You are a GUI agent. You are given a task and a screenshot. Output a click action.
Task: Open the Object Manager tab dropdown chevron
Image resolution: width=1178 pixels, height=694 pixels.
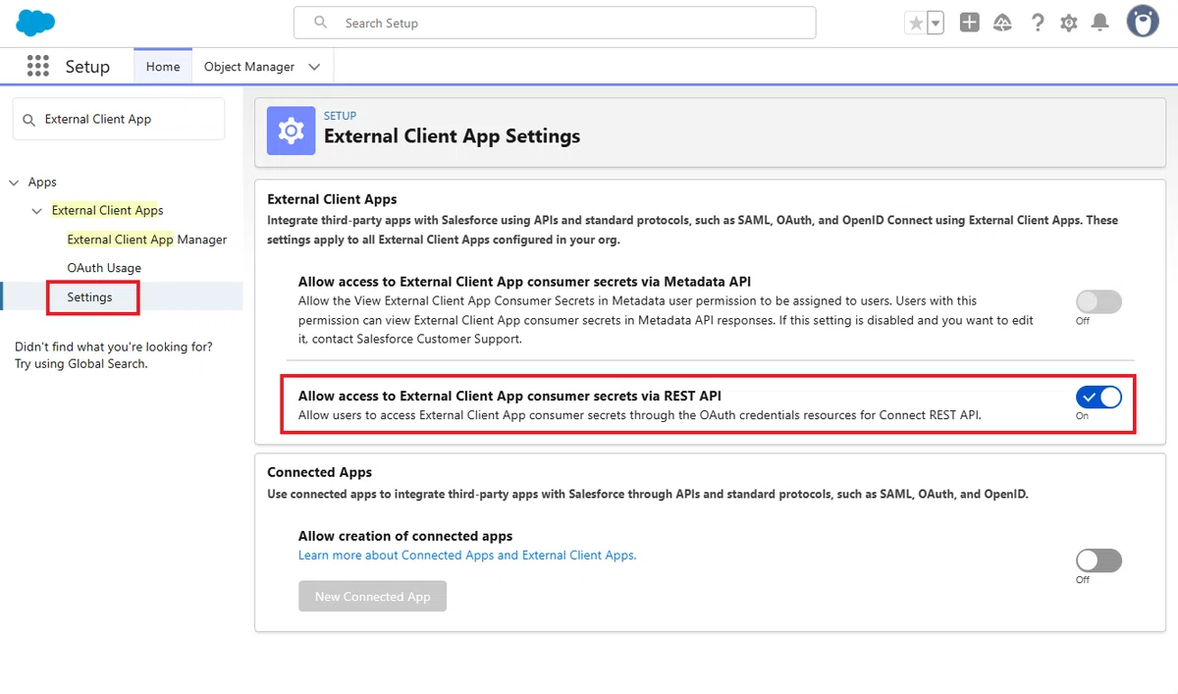click(x=314, y=67)
